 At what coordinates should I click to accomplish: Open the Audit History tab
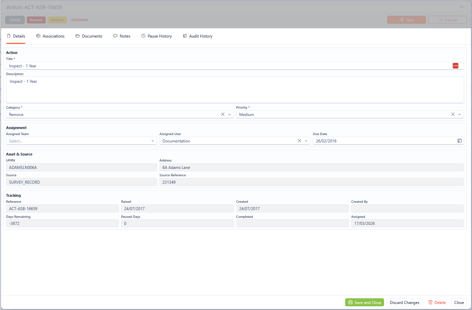(x=198, y=36)
